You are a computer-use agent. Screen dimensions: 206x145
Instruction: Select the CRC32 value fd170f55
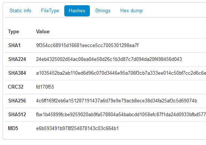click(x=45, y=87)
